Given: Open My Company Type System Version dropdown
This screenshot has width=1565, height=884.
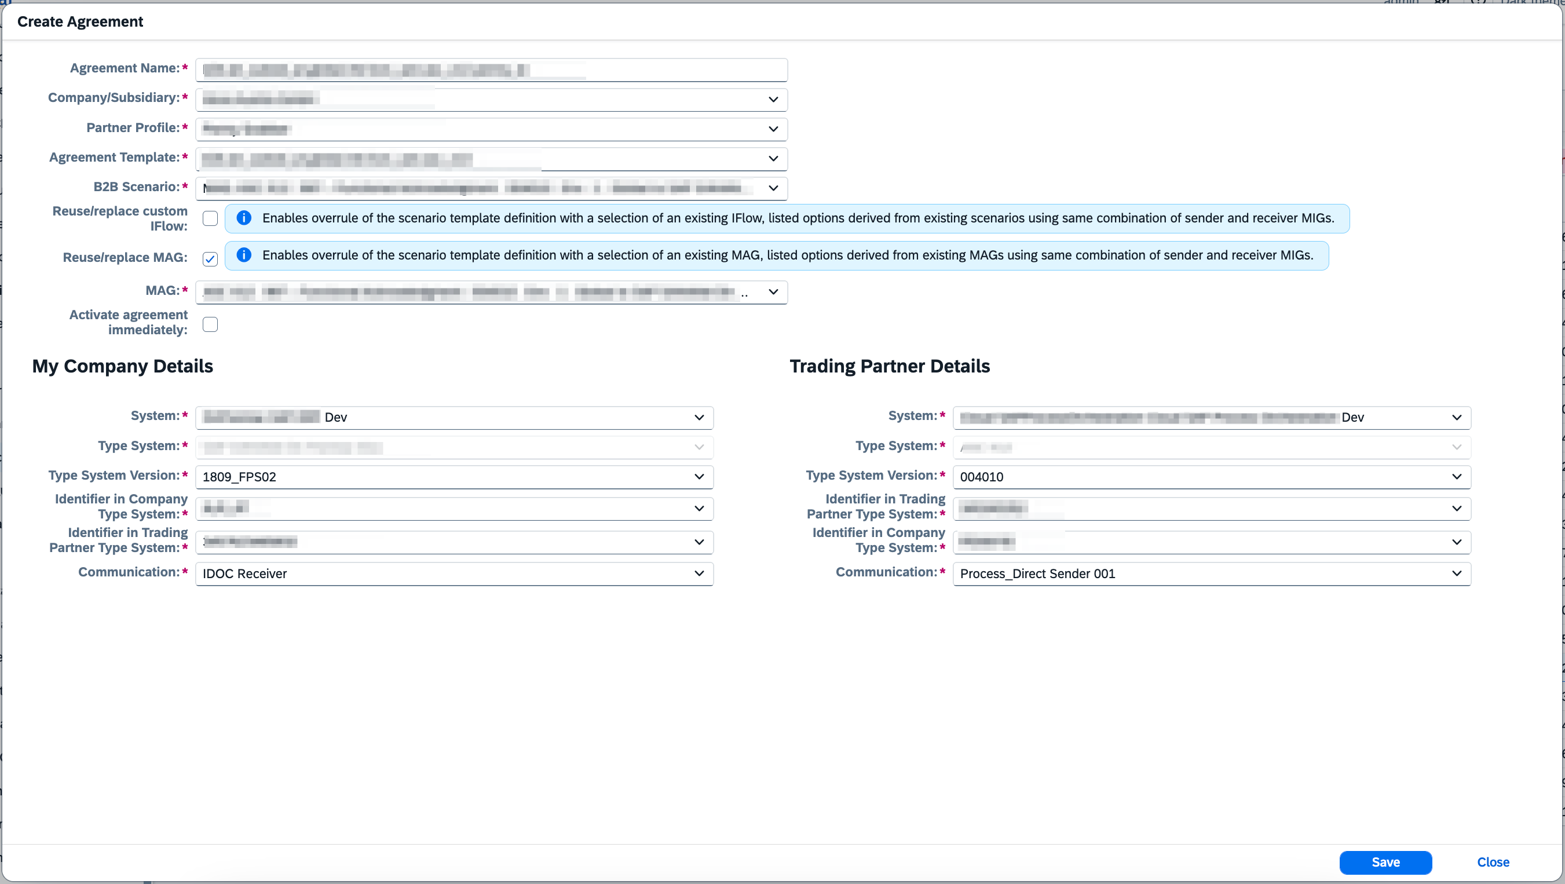Looking at the screenshot, I should click(x=699, y=477).
